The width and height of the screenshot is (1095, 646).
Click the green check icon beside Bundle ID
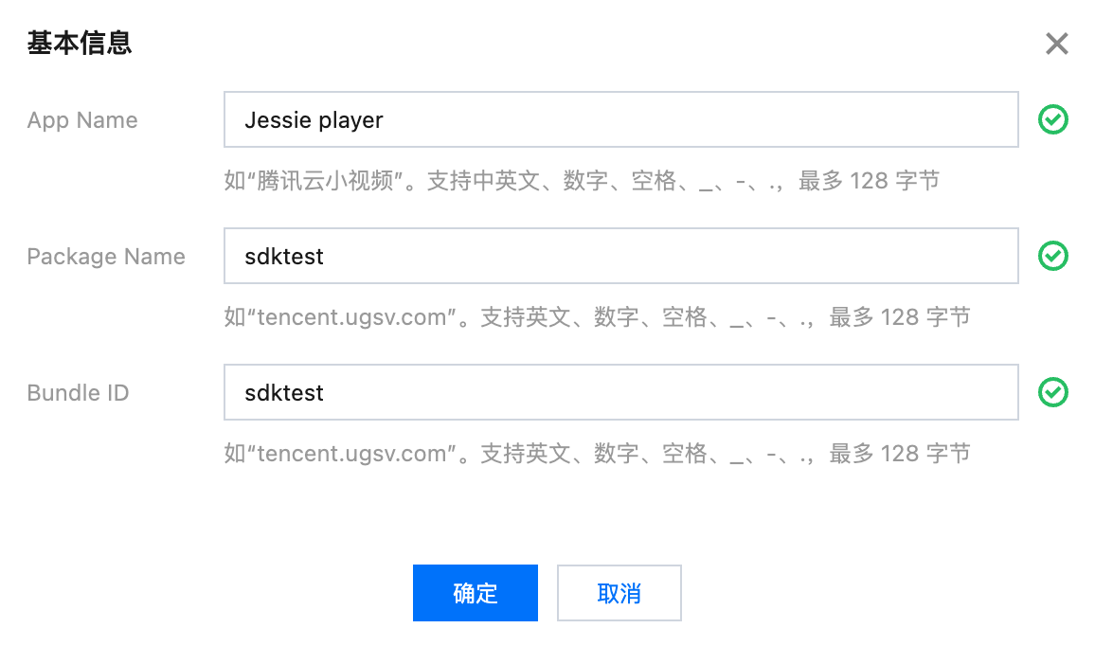point(1052,392)
